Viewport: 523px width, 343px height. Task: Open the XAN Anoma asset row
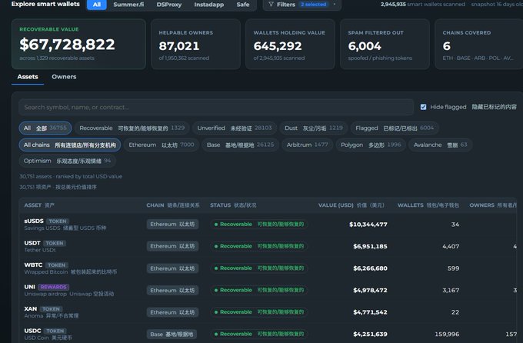[x=268, y=312]
